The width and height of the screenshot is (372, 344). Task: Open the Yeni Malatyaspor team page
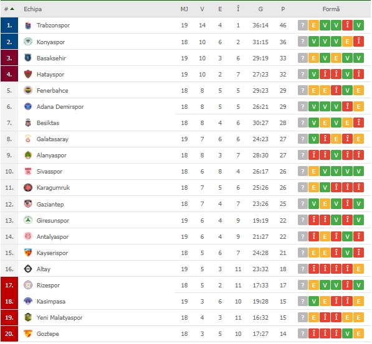click(x=59, y=317)
